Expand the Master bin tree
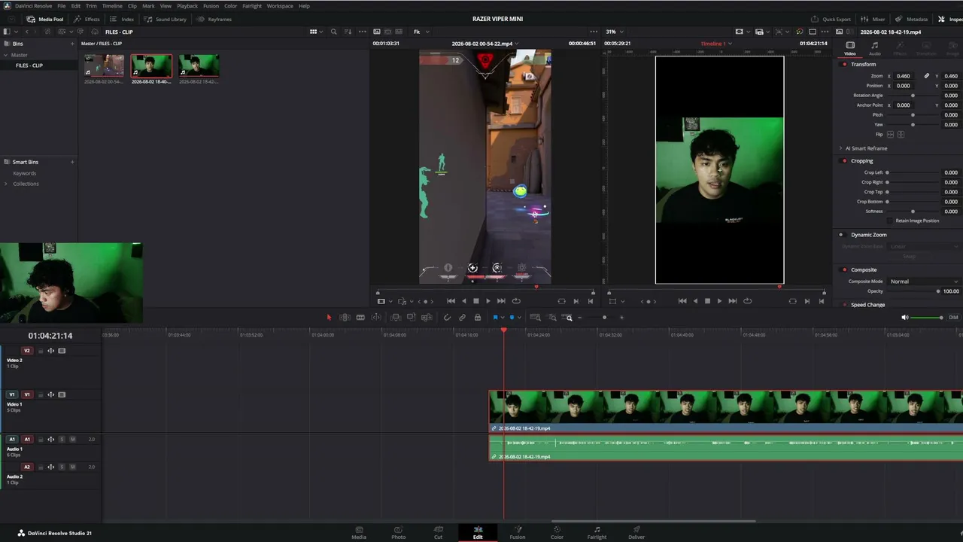Viewport: 963px width, 542px height. coord(7,55)
